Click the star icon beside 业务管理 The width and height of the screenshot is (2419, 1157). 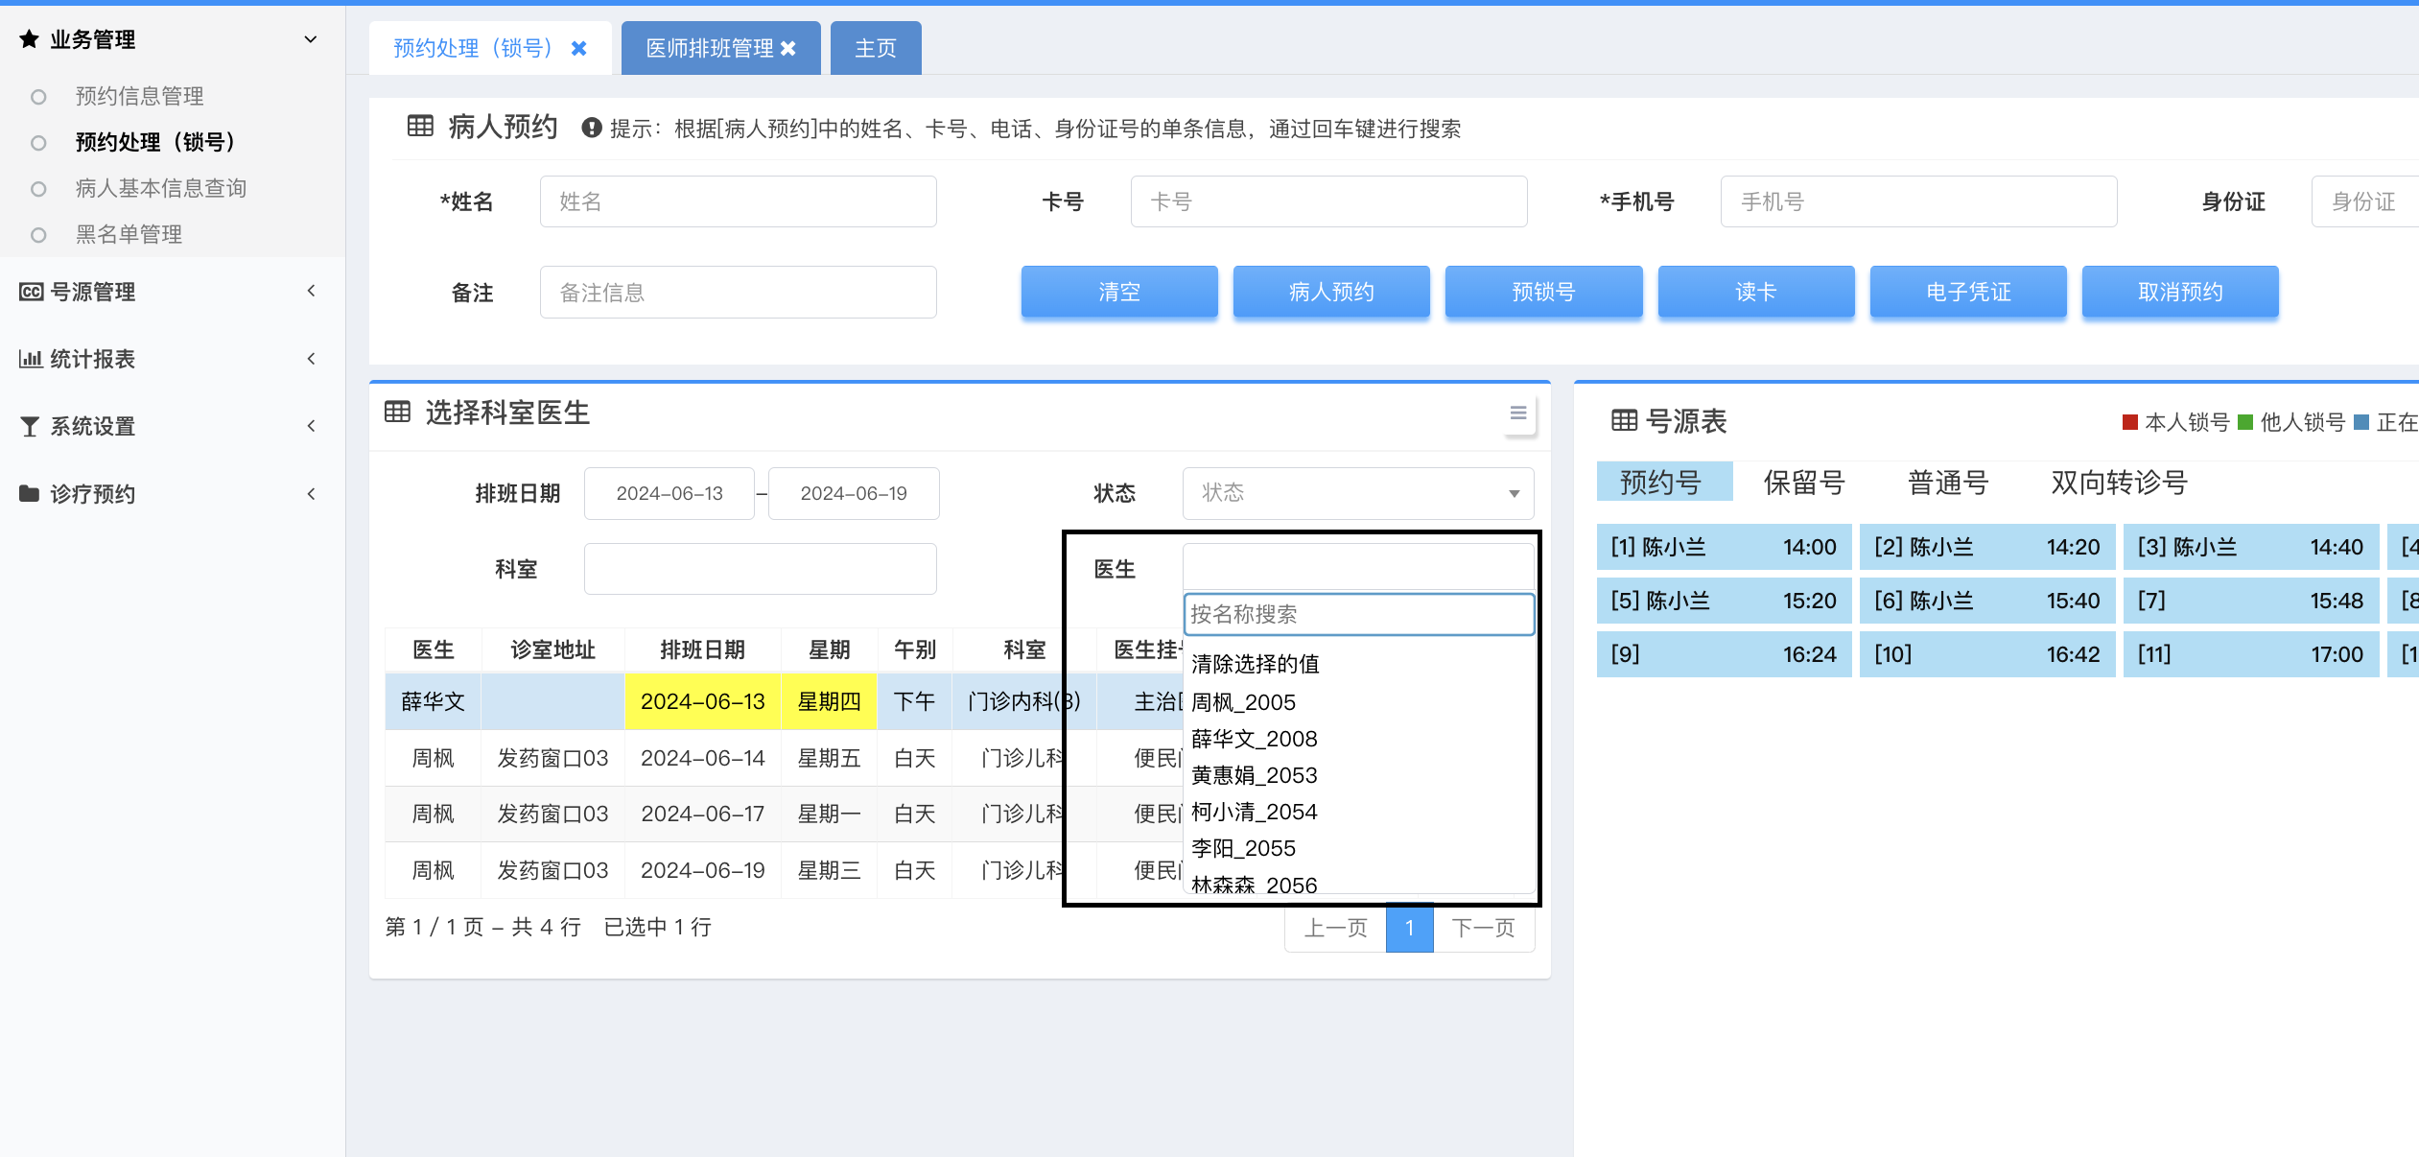[x=29, y=39]
